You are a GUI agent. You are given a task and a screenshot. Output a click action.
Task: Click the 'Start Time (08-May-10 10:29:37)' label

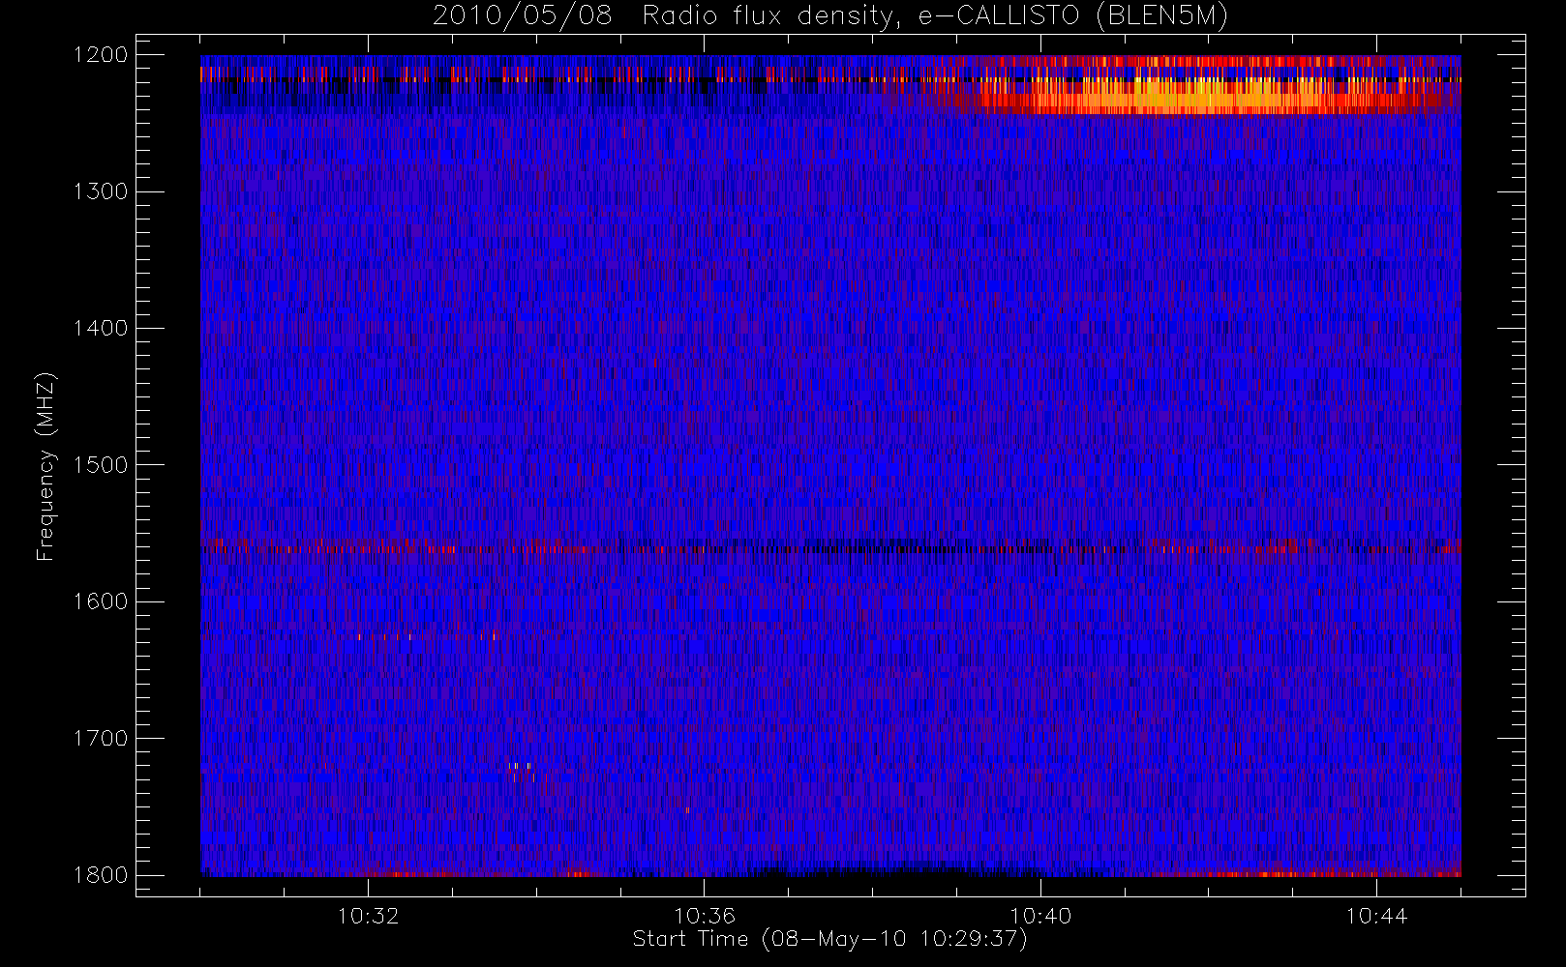click(x=829, y=939)
